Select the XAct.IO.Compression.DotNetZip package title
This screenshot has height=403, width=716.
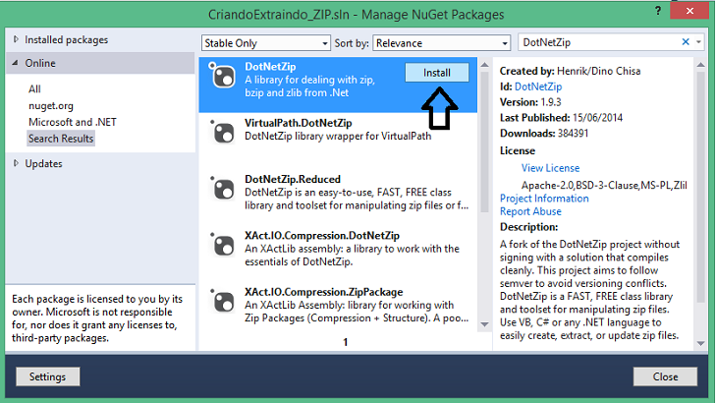pos(322,235)
